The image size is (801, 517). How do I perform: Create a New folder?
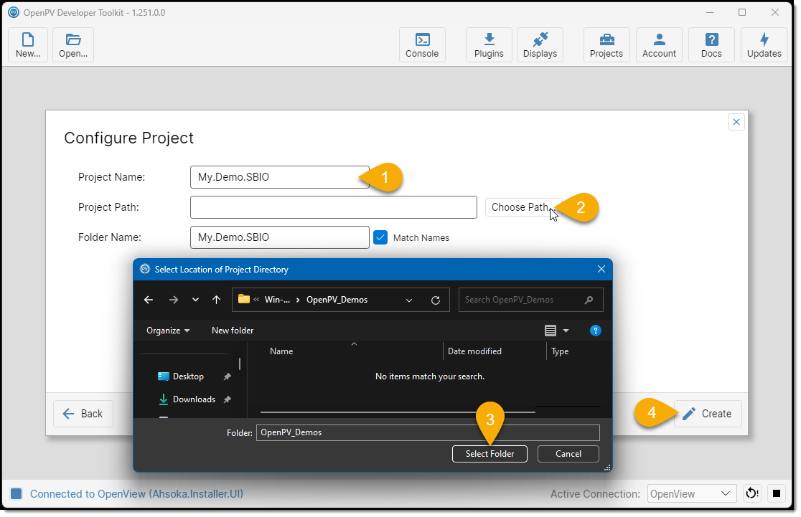coord(233,331)
